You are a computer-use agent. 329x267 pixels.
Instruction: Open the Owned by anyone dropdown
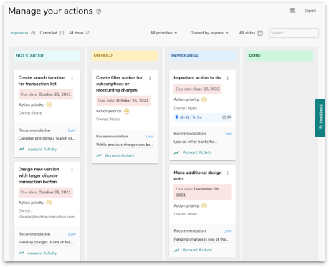209,33
